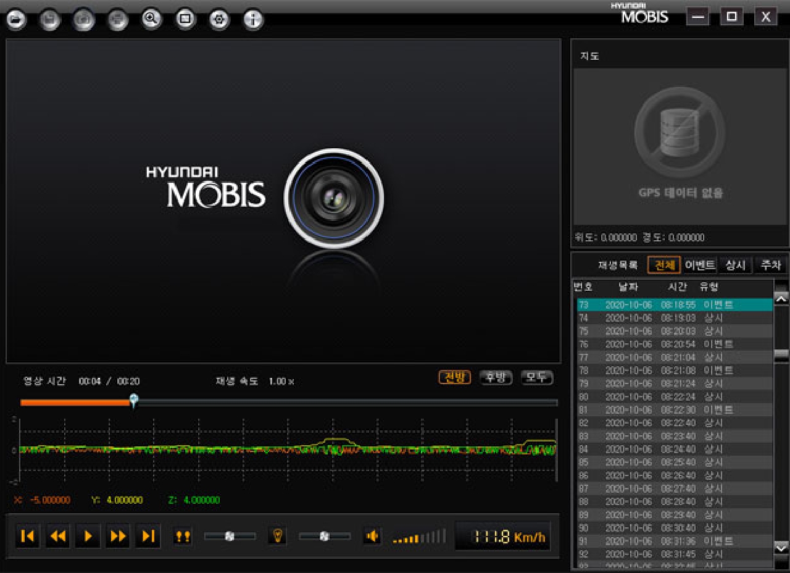Click the 시간 column header

(678, 287)
